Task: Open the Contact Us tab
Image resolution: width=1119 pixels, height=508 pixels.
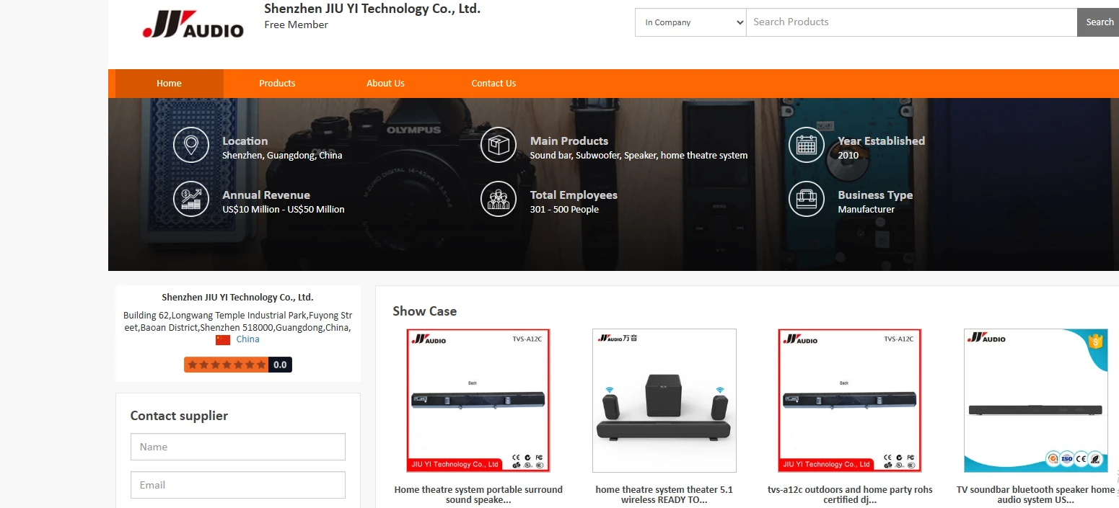Action: click(493, 84)
